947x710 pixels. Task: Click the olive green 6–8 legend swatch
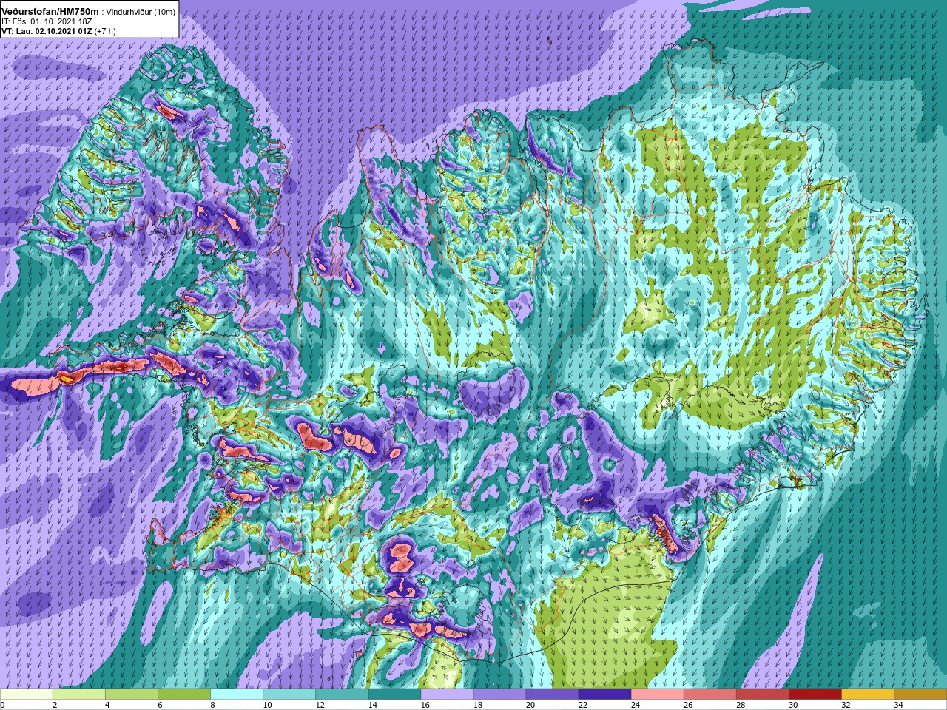pyautogui.click(x=184, y=694)
